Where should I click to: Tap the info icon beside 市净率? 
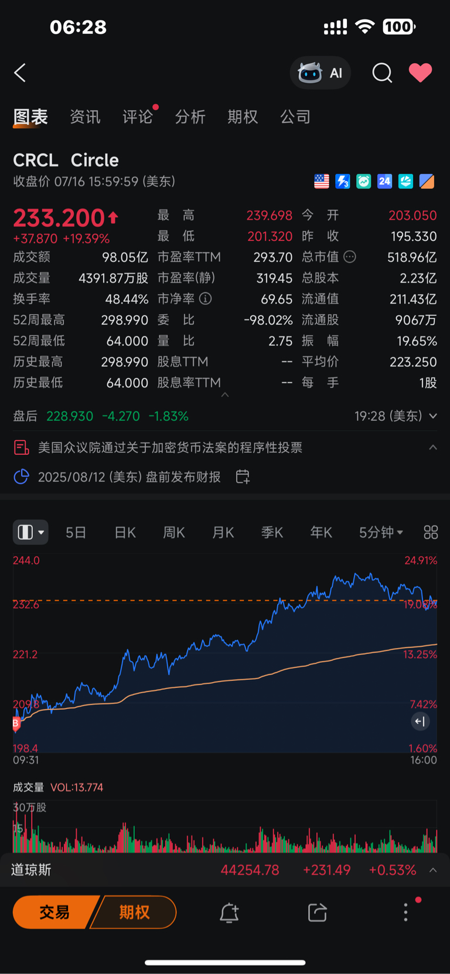205,299
